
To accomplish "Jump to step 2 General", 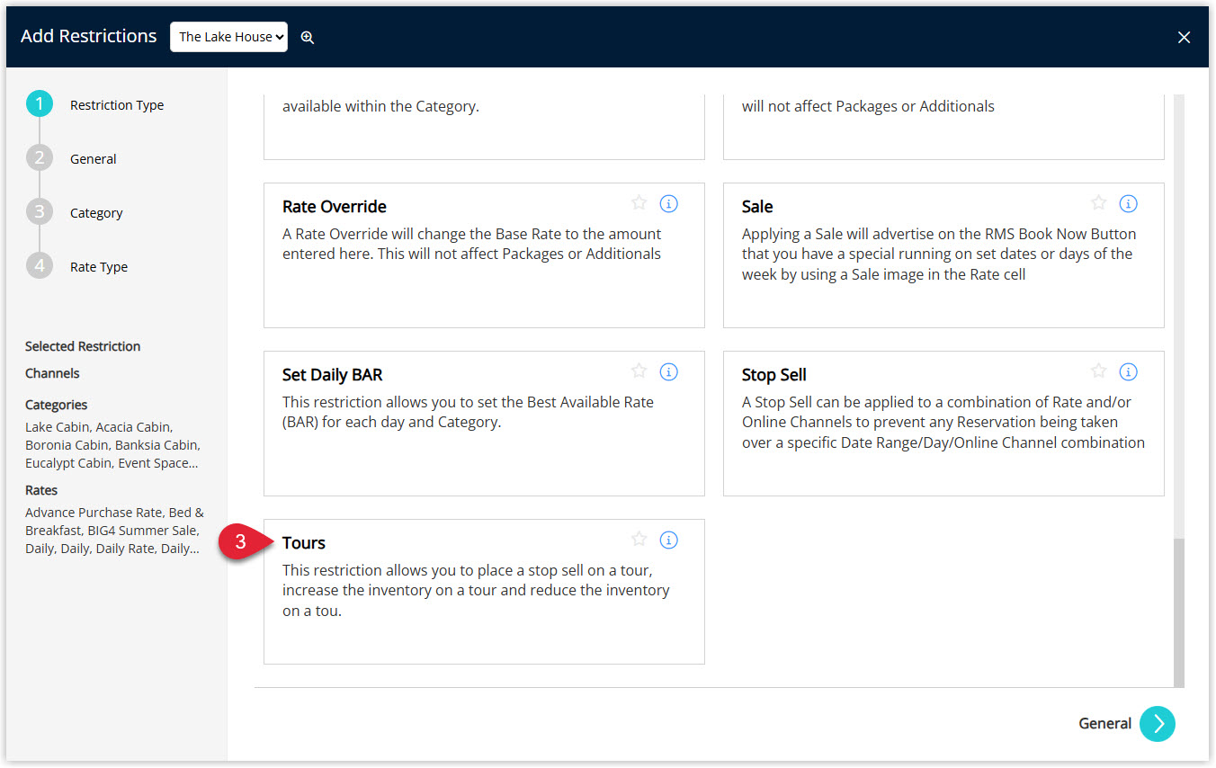I will (73, 159).
